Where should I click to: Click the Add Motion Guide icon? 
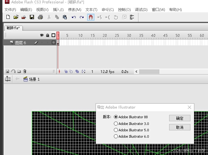click(13, 71)
